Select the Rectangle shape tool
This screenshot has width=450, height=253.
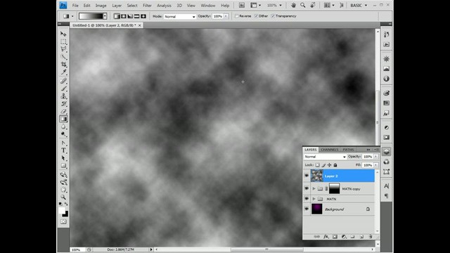(63, 166)
